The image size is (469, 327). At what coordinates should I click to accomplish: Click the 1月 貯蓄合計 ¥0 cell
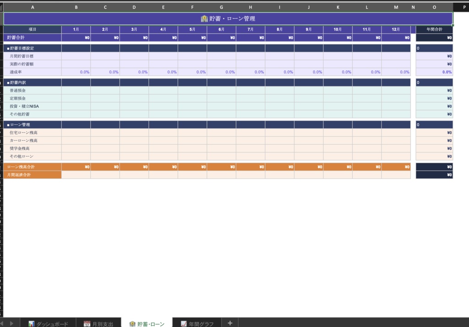76,37
